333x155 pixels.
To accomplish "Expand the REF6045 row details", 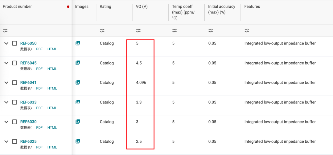I will click(6, 63).
